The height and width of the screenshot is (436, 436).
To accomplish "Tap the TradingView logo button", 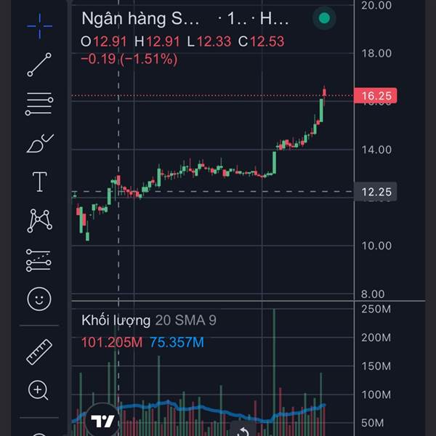I will [102, 421].
